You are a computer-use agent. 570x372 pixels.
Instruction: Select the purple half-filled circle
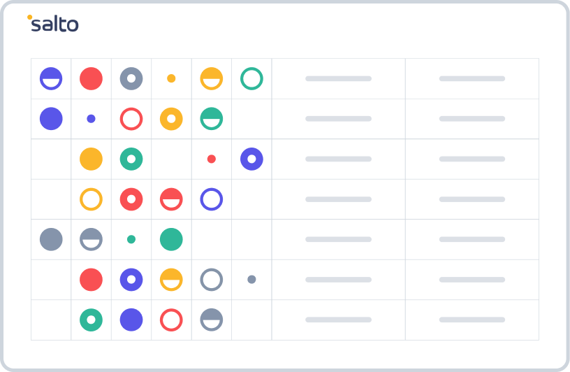click(x=51, y=78)
